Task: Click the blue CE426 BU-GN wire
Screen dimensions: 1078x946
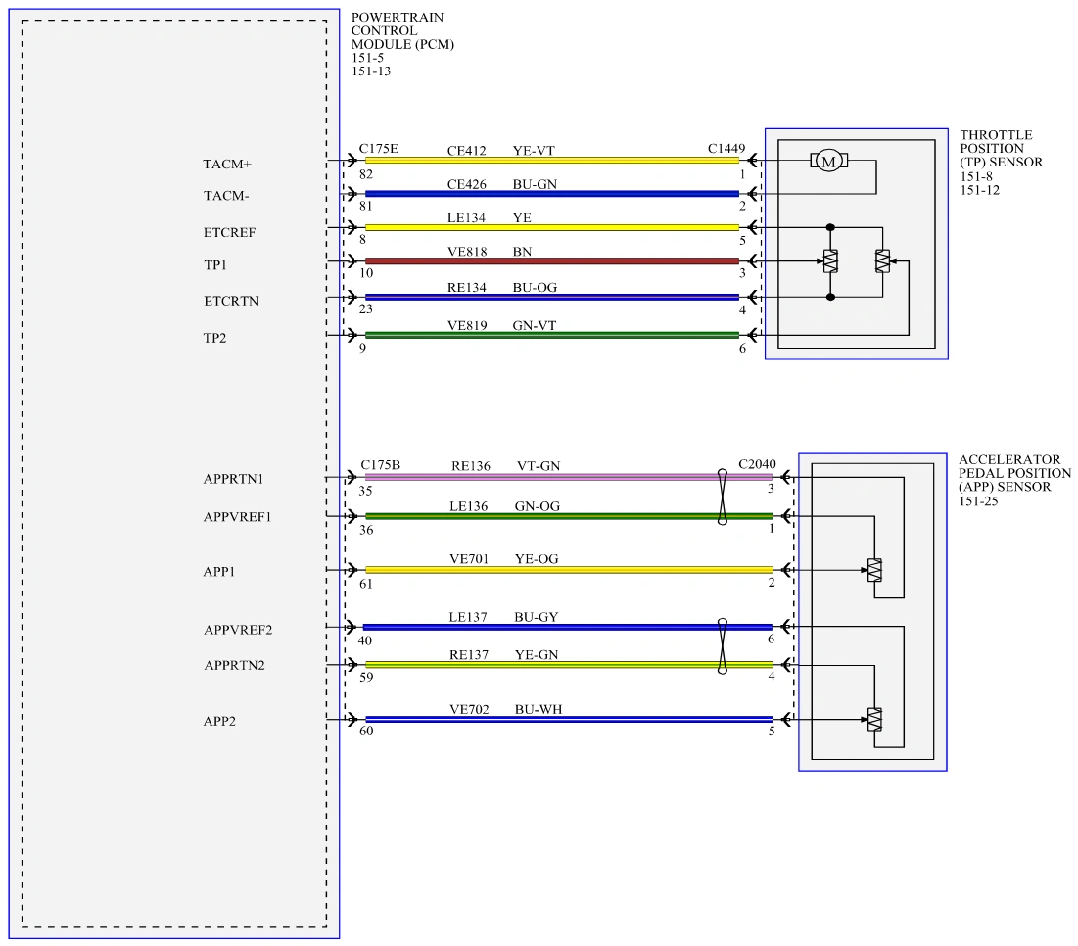Action: (552, 194)
